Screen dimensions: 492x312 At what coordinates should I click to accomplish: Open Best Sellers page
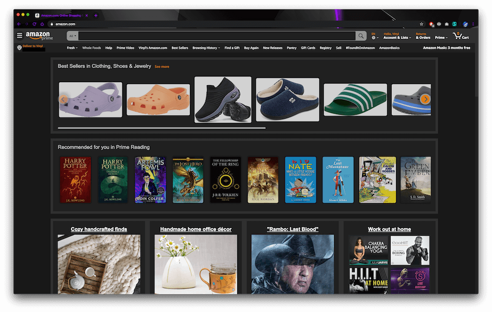coord(180,48)
